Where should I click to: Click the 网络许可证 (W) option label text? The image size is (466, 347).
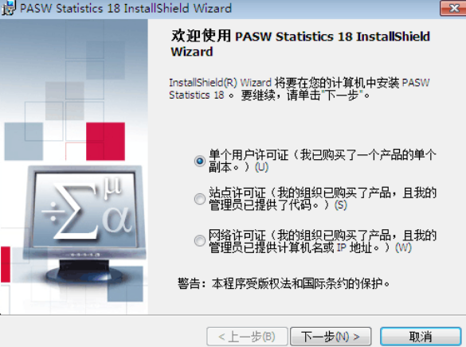pyautogui.click(x=323, y=241)
